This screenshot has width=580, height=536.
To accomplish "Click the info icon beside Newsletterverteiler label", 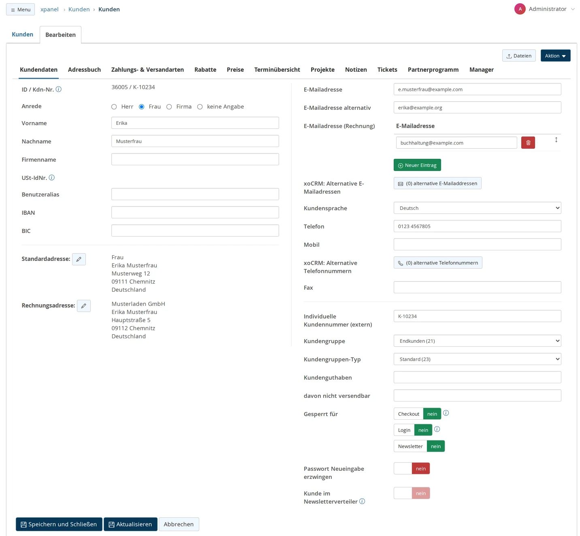I will pos(362,501).
